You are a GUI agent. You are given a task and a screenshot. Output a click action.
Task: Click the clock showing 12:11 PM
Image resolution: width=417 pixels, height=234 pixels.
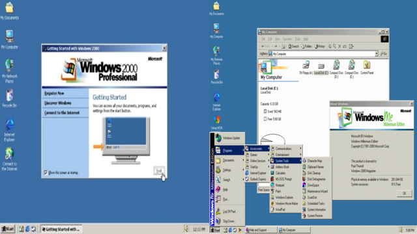(199, 229)
